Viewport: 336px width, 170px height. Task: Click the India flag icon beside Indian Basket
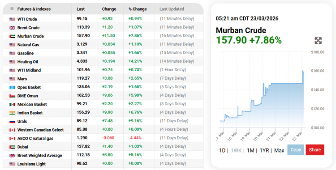(12, 113)
